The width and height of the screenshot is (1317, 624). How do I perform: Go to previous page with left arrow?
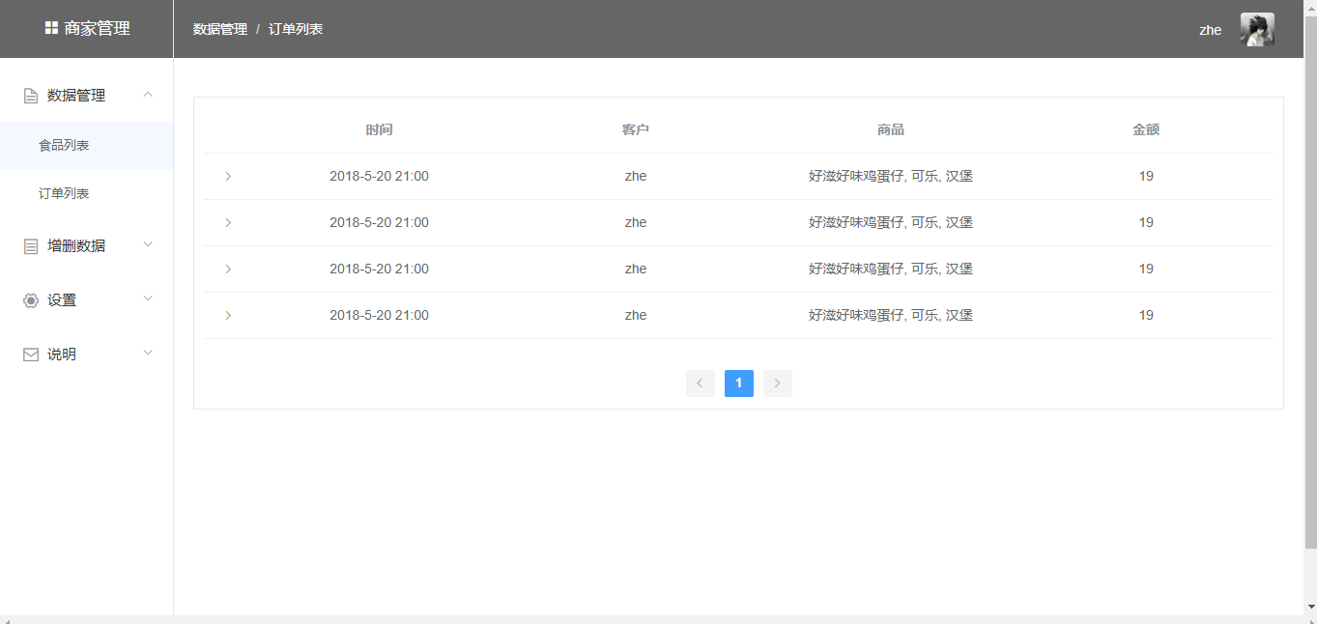pyautogui.click(x=700, y=383)
